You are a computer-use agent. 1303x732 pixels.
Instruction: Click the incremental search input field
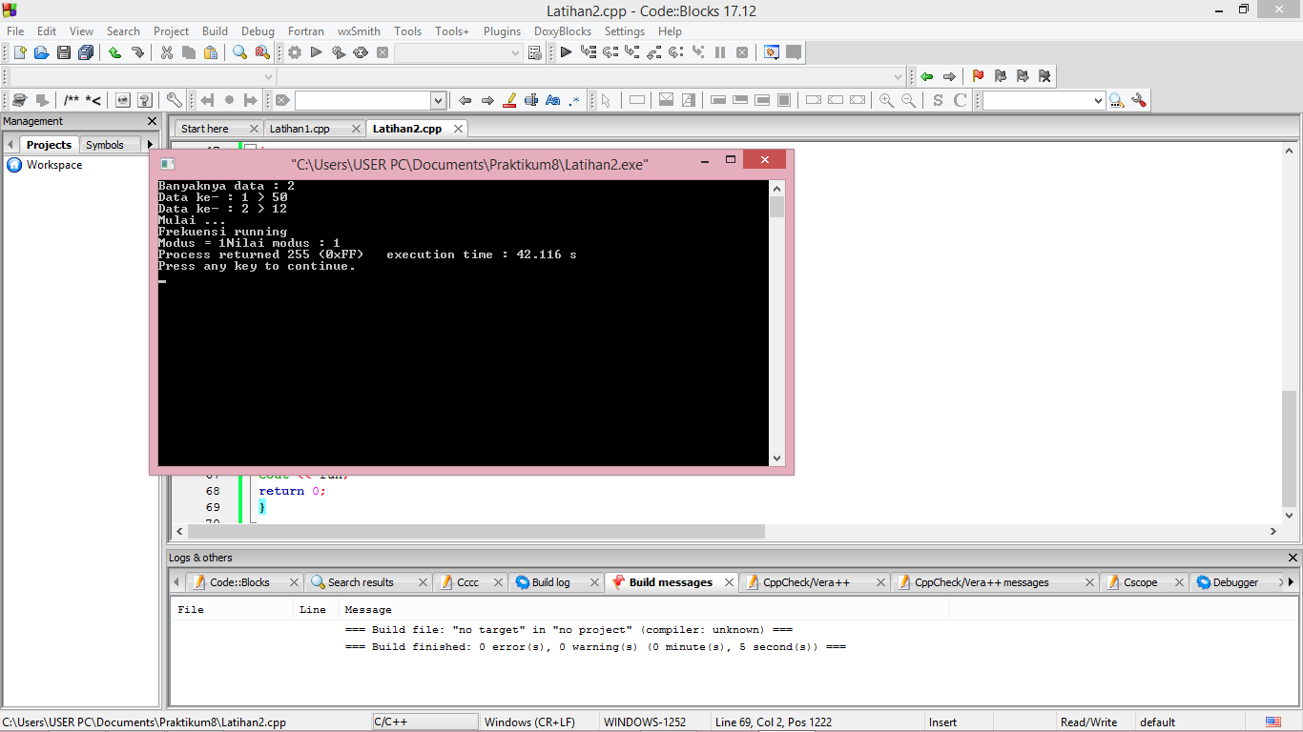point(362,100)
